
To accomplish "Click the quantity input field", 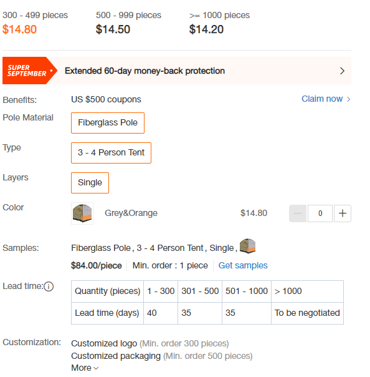I will [320, 213].
